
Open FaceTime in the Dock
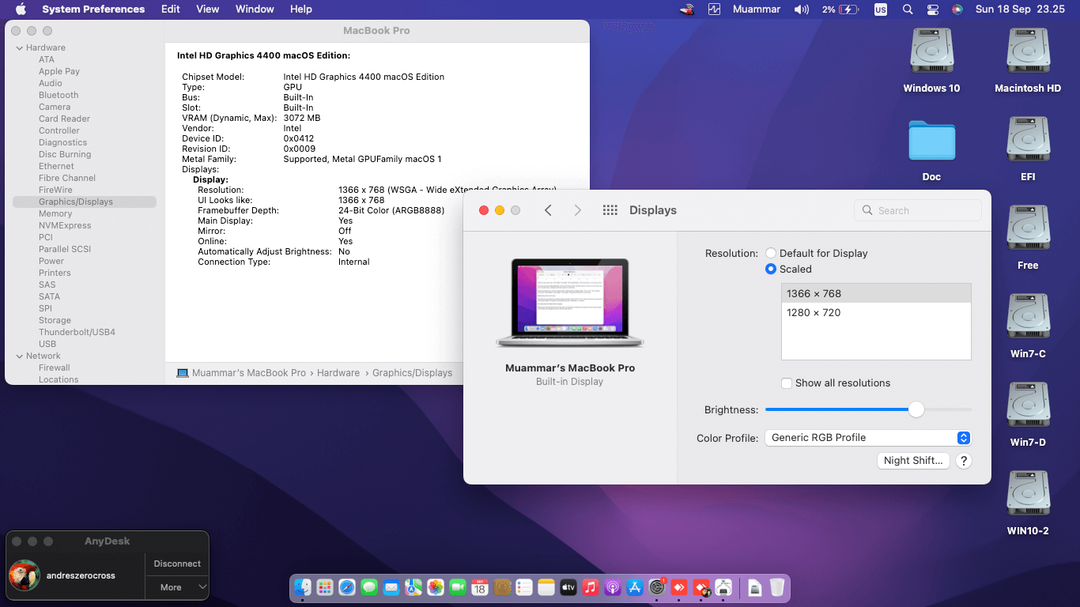point(458,587)
